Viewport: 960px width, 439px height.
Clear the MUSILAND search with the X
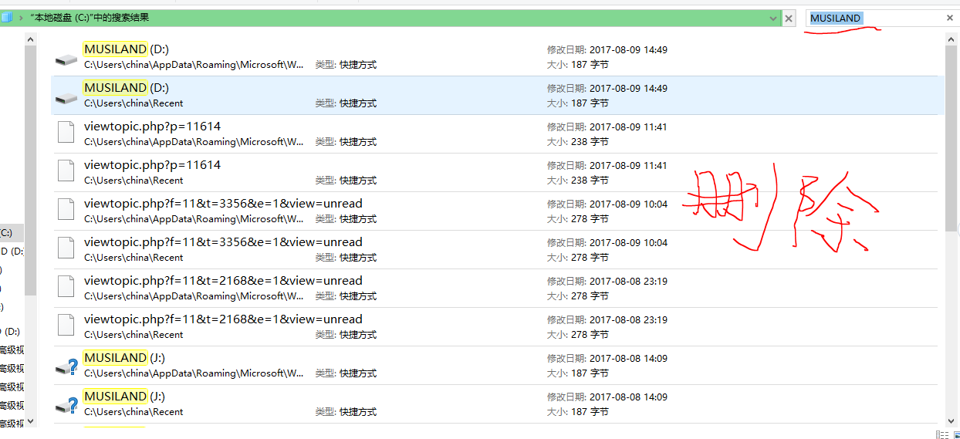[x=949, y=18]
